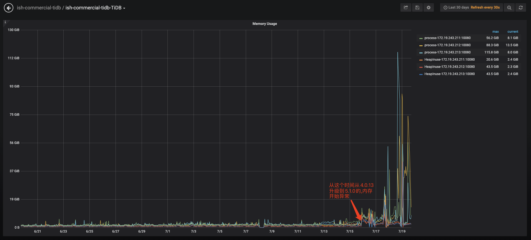Open the Last 30 days time range picker
Viewport: 531px width, 240px height.
(x=472, y=7)
